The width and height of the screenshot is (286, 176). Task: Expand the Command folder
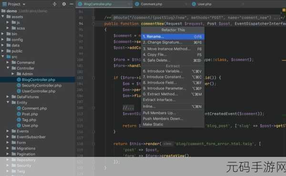tap(8, 62)
